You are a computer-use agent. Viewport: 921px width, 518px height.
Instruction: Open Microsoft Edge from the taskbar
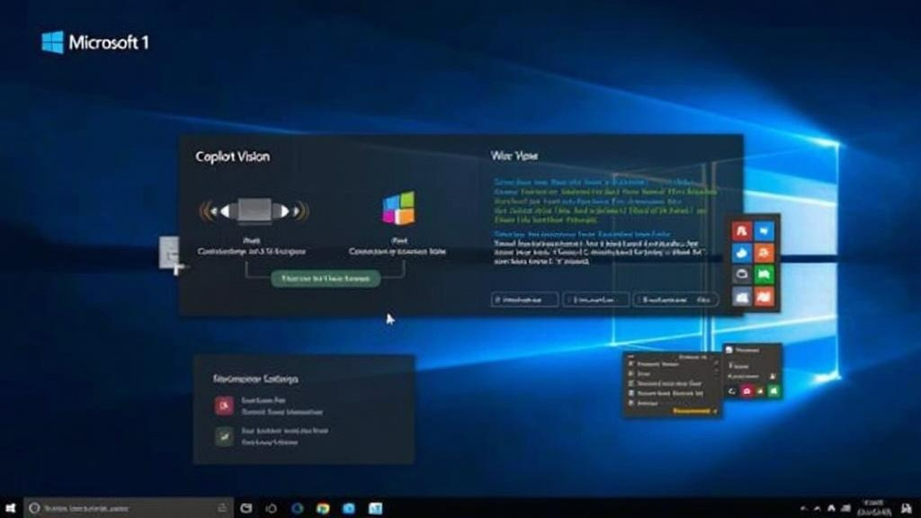297,508
